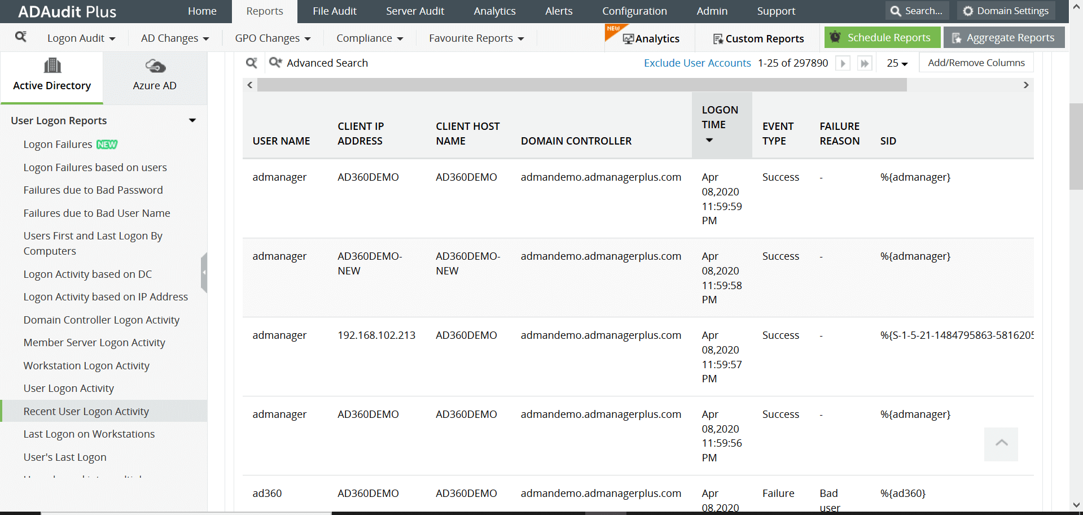Open the Admin tab

pyautogui.click(x=712, y=11)
